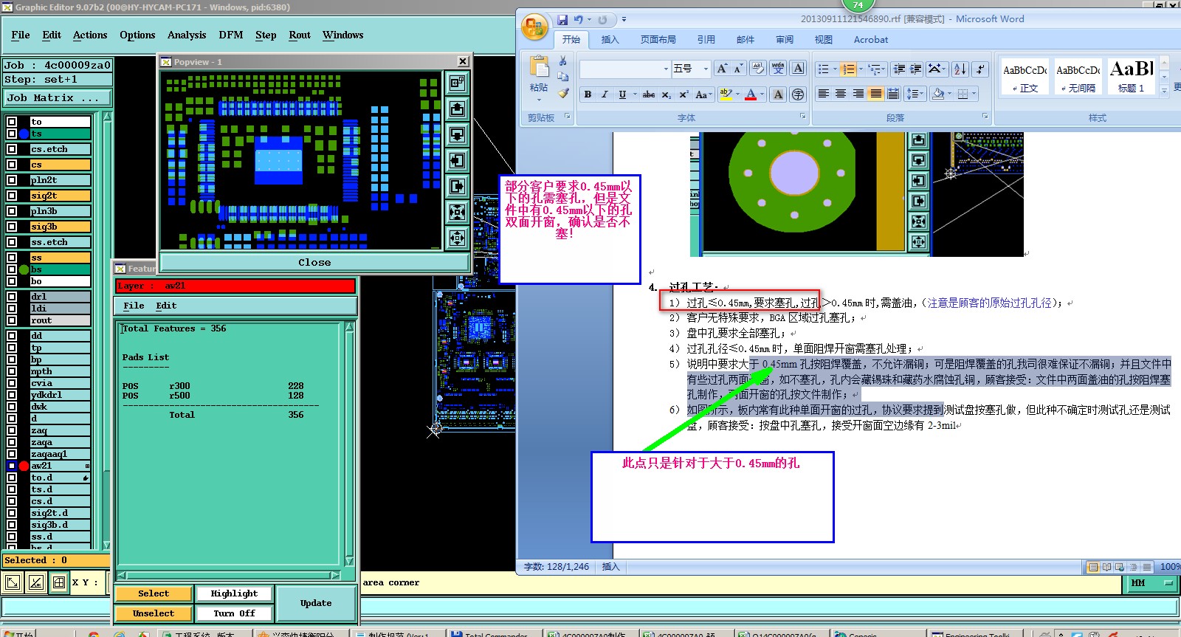The height and width of the screenshot is (637, 1181).
Task: Click the Popview zoom window icon at top
Action: 457,82
